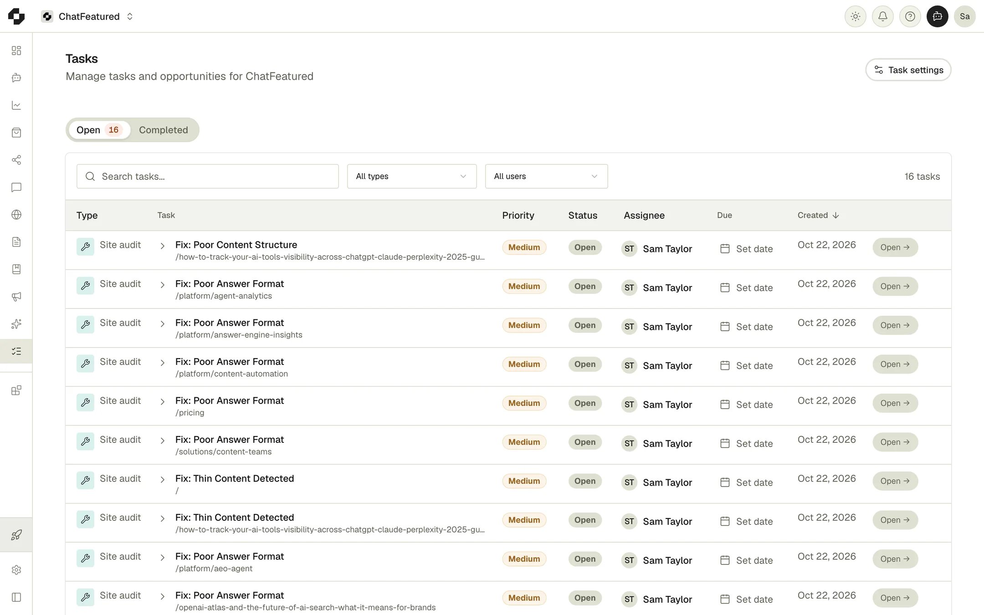Open the selected Tasks checklist sidebar icon
The width and height of the screenshot is (984, 615).
pos(16,351)
